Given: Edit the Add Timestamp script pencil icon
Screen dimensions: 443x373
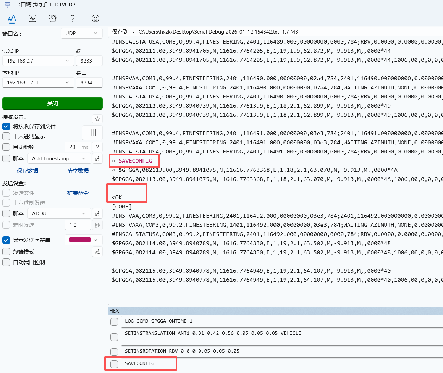Looking at the screenshot, I should tap(97, 158).
